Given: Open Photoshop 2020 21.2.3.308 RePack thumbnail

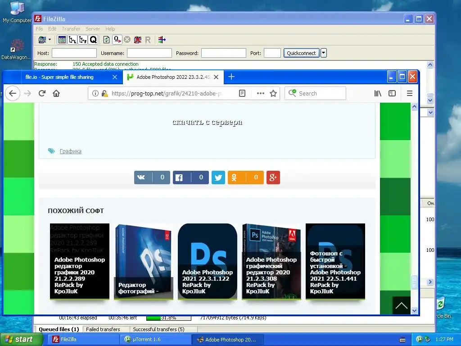Looking at the screenshot, I should (x=271, y=261).
